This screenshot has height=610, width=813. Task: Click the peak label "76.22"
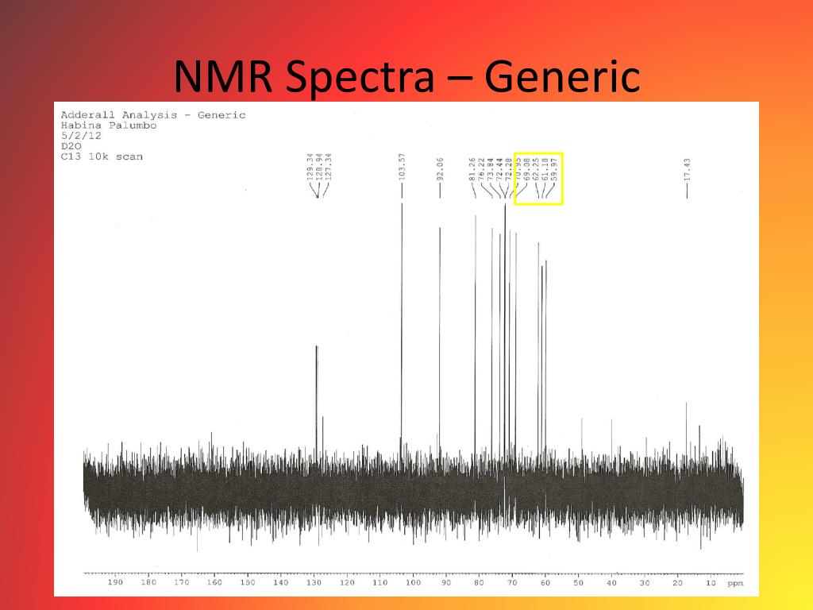pos(481,169)
